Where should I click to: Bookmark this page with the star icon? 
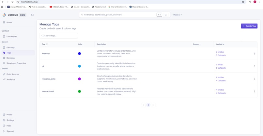point(243,2)
